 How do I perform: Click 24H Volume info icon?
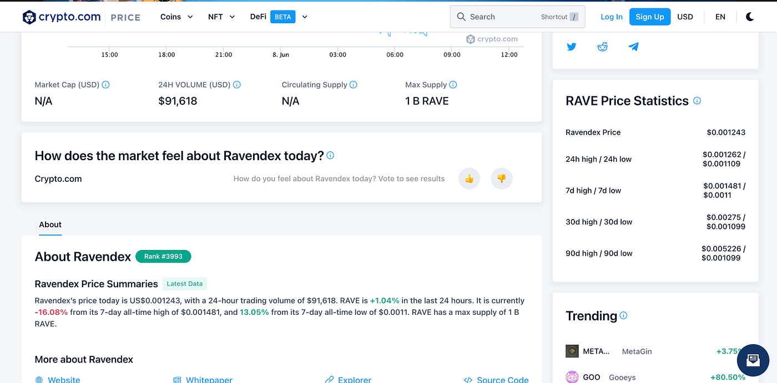[236, 85]
